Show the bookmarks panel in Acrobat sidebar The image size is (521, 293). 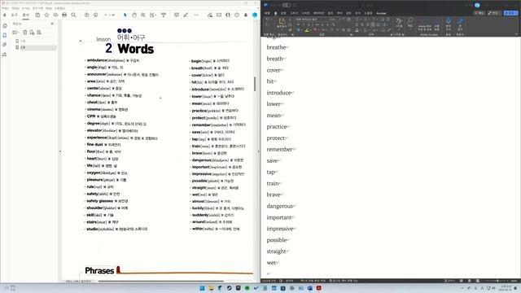[x=5, y=35]
